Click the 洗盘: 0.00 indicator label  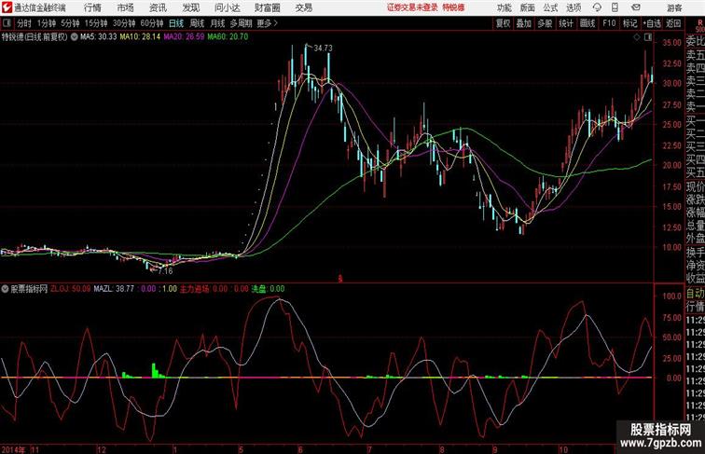[x=268, y=289]
